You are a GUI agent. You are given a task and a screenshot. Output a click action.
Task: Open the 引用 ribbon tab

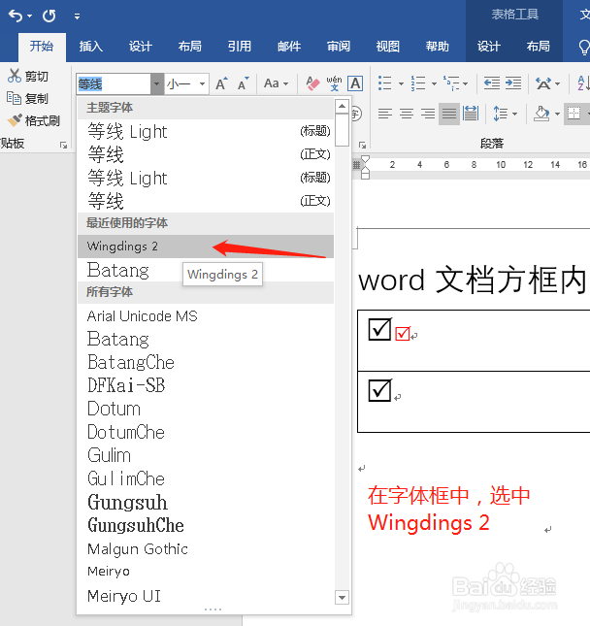tap(240, 47)
